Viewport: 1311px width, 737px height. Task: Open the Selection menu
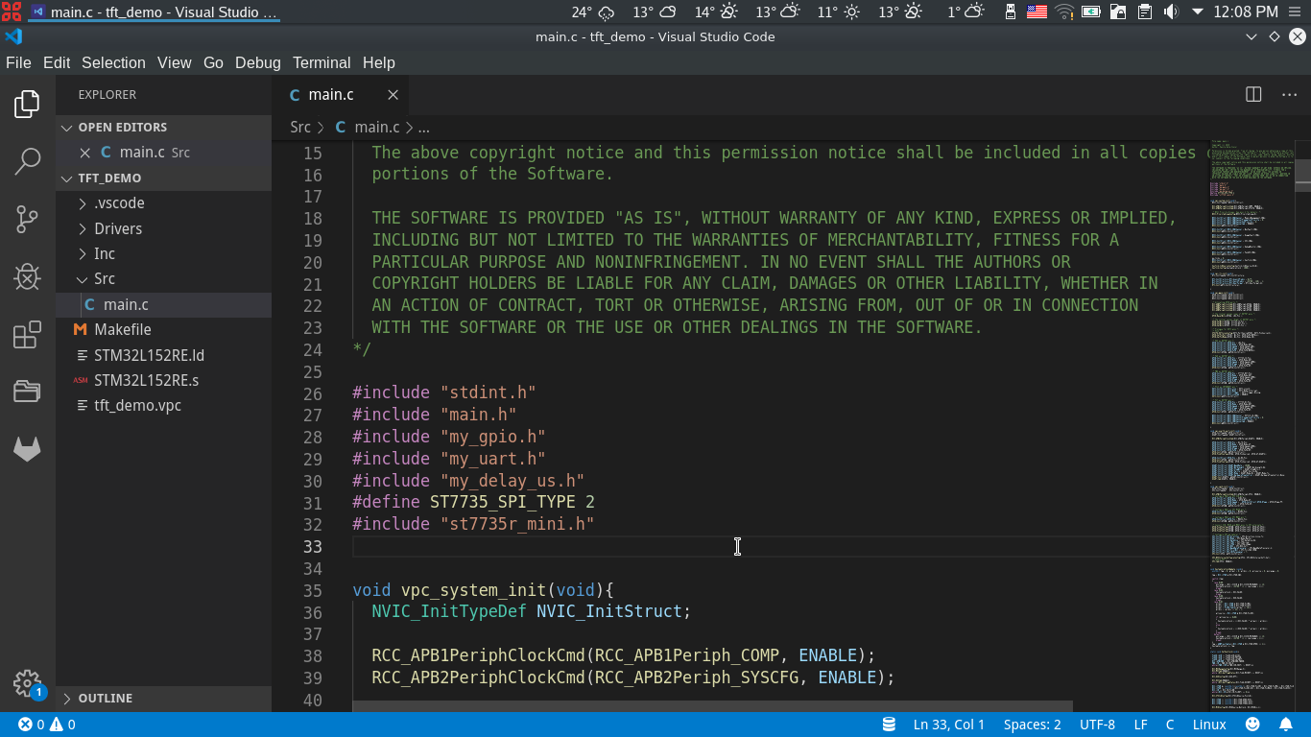click(113, 62)
